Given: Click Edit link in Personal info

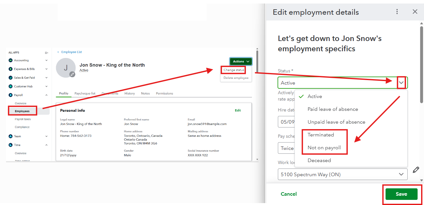Looking at the screenshot, I should click(238, 111).
